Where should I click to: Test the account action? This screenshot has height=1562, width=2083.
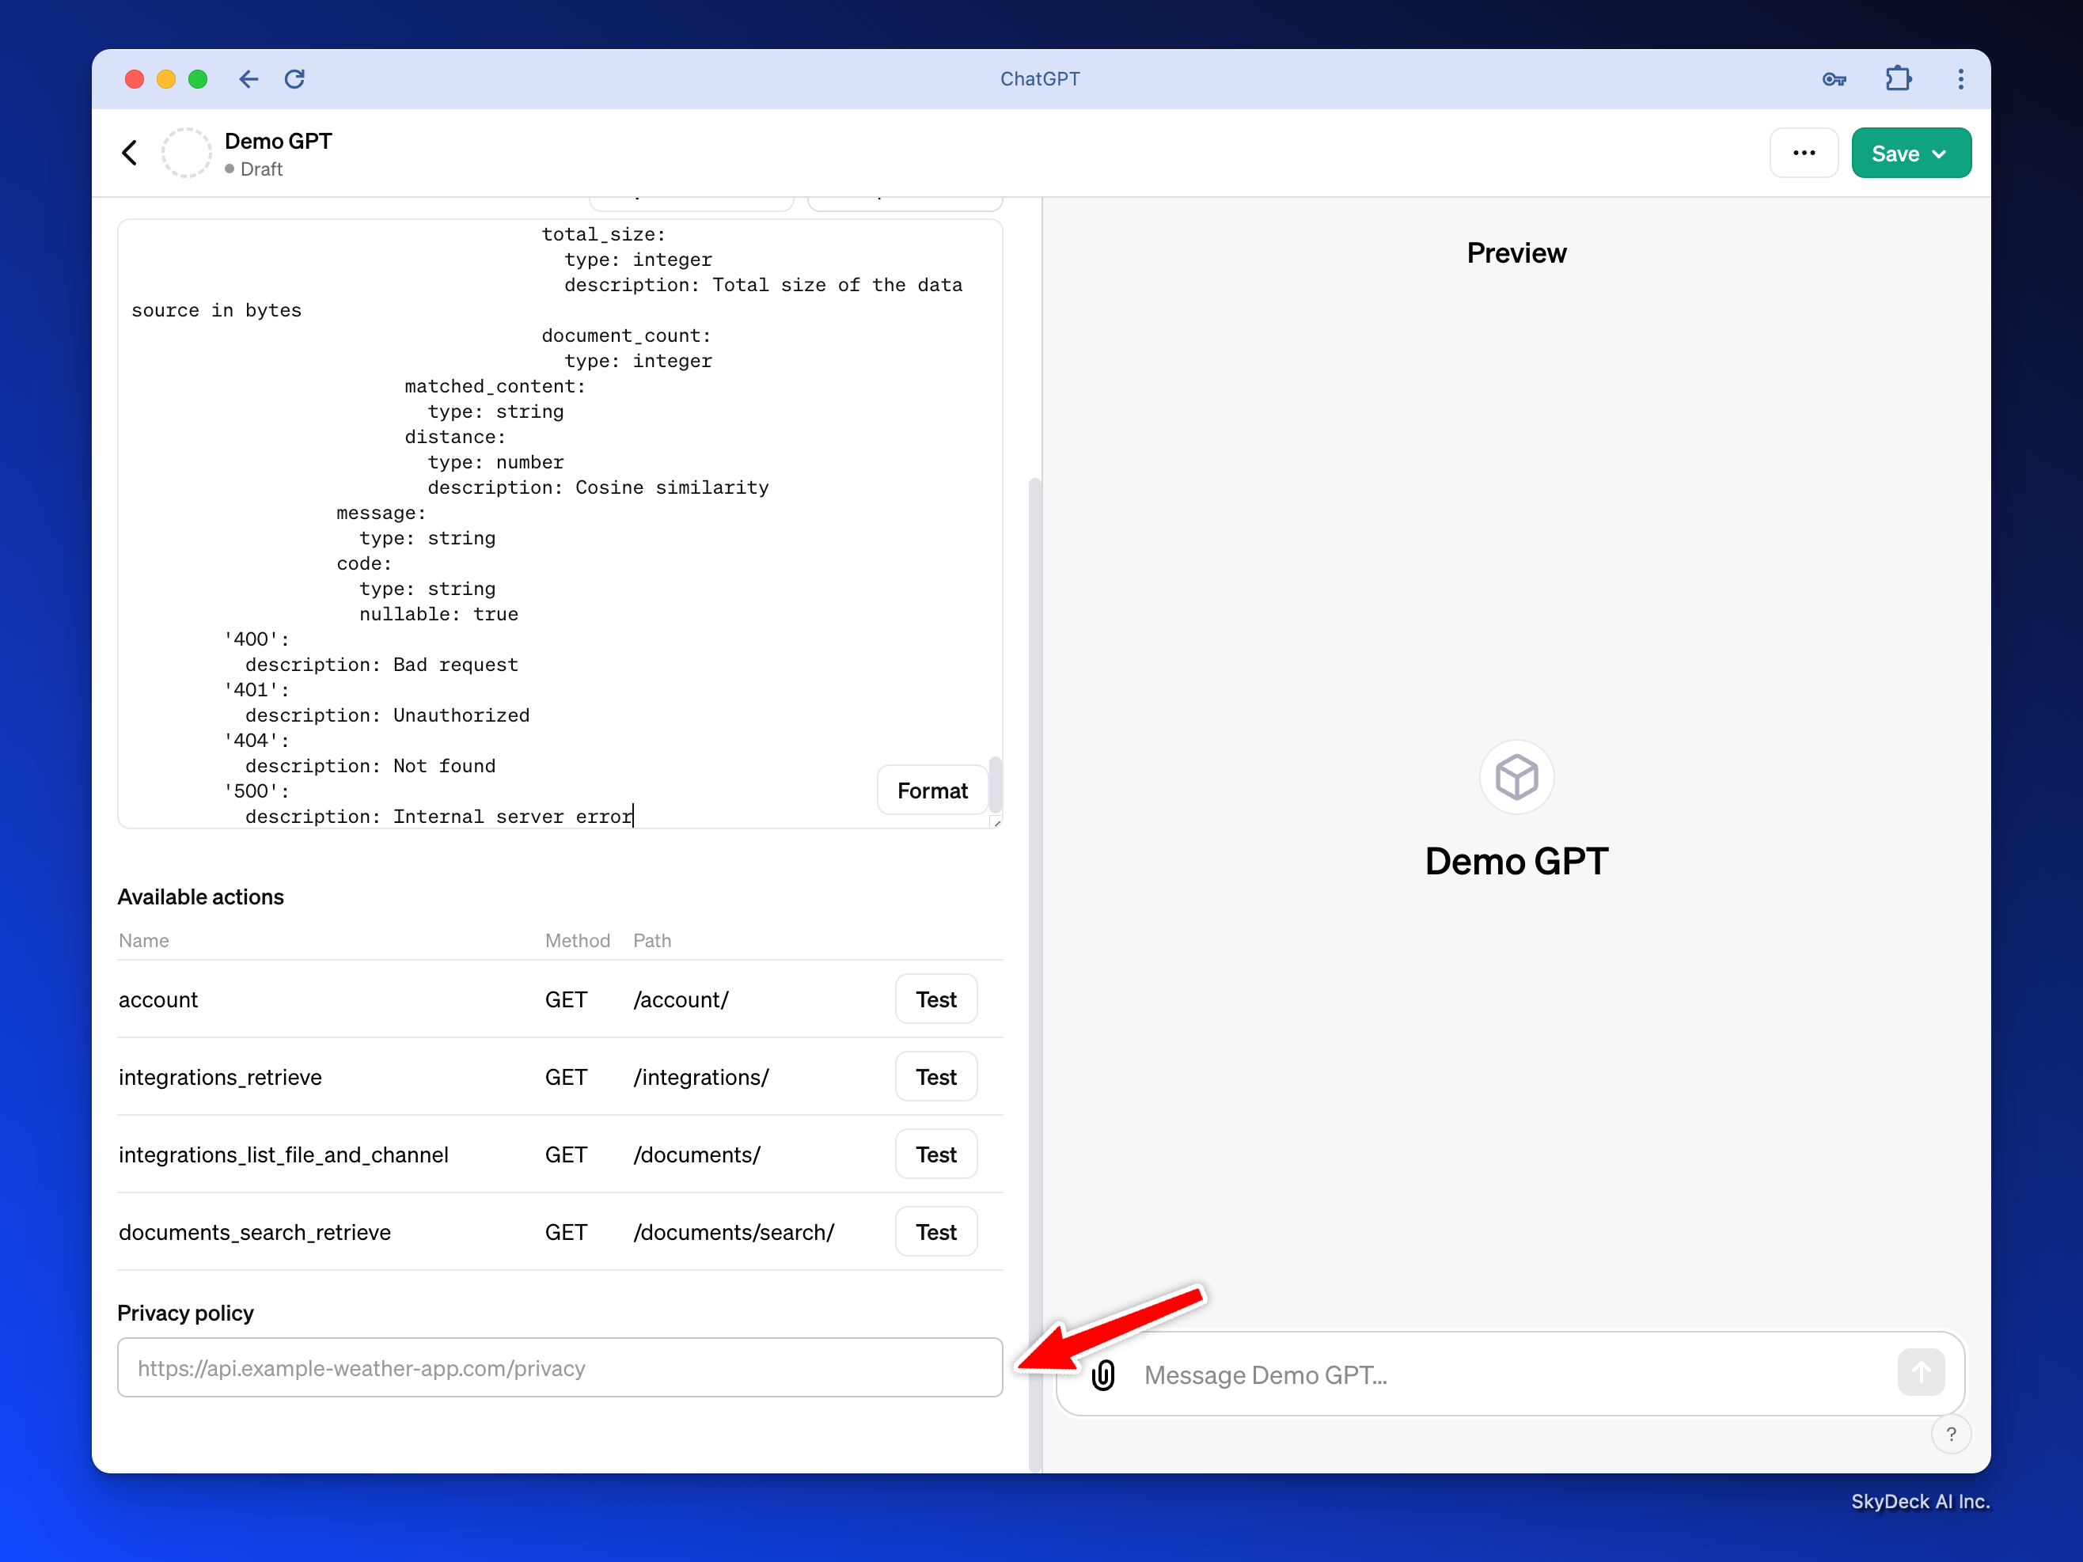click(935, 999)
